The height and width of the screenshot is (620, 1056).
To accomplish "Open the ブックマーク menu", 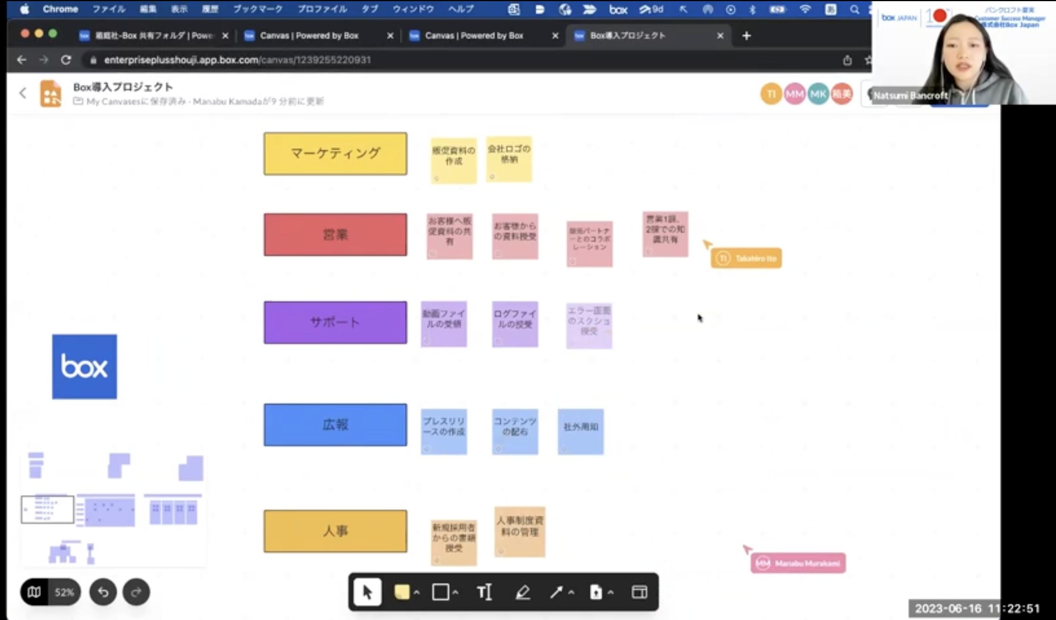I will tap(258, 9).
